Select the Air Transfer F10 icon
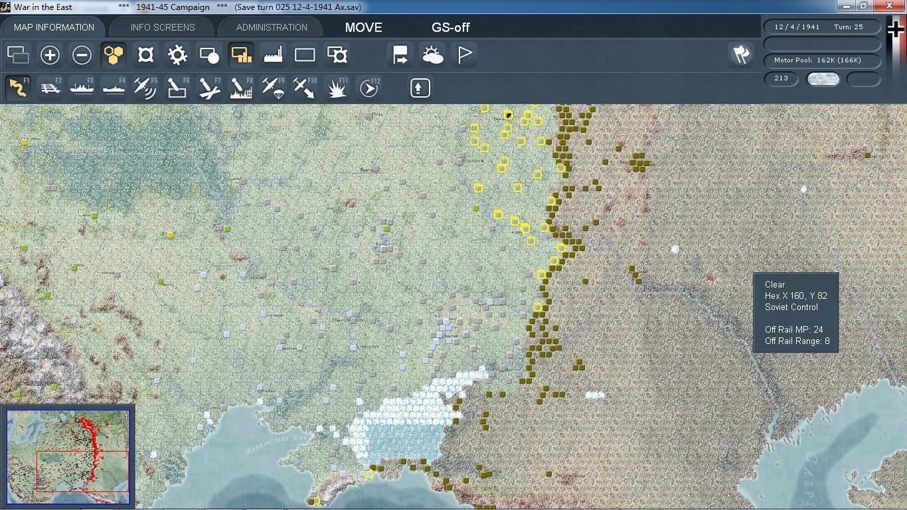 click(305, 88)
